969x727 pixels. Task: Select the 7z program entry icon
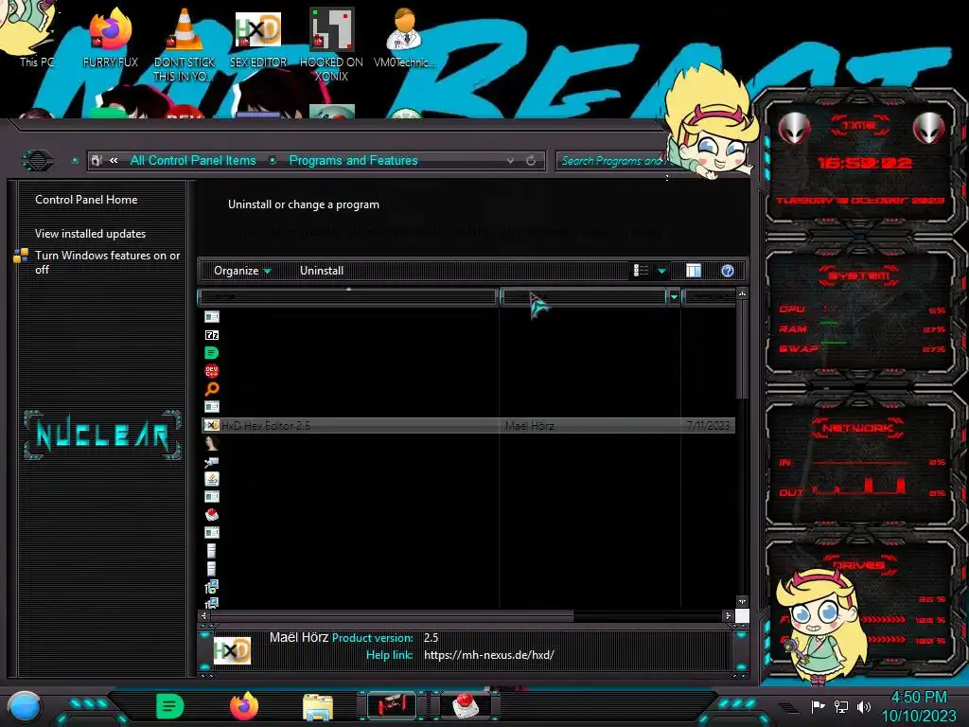211,334
